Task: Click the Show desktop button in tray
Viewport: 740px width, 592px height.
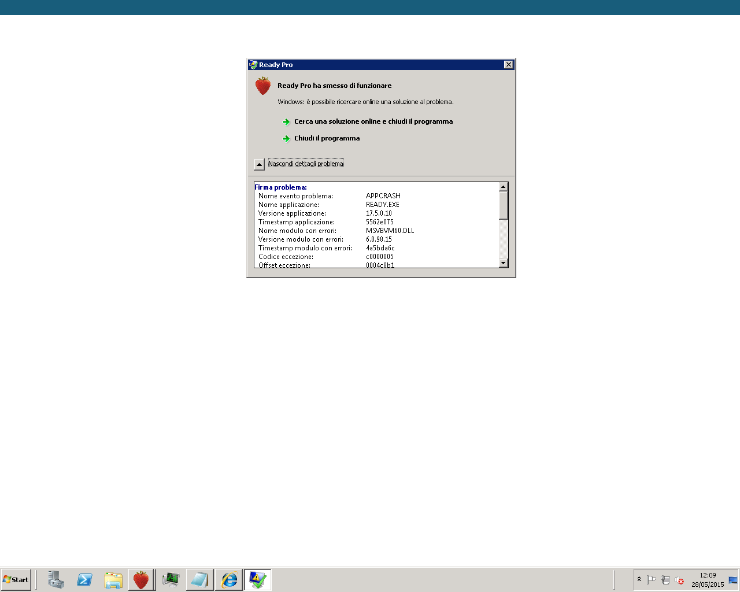Action: [x=733, y=580]
